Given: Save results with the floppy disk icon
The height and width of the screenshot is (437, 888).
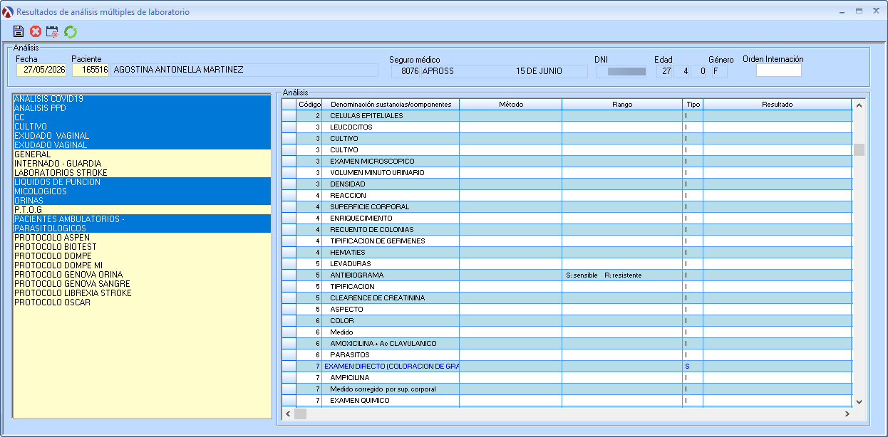Looking at the screenshot, I should pyautogui.click(x=19, y=31).
